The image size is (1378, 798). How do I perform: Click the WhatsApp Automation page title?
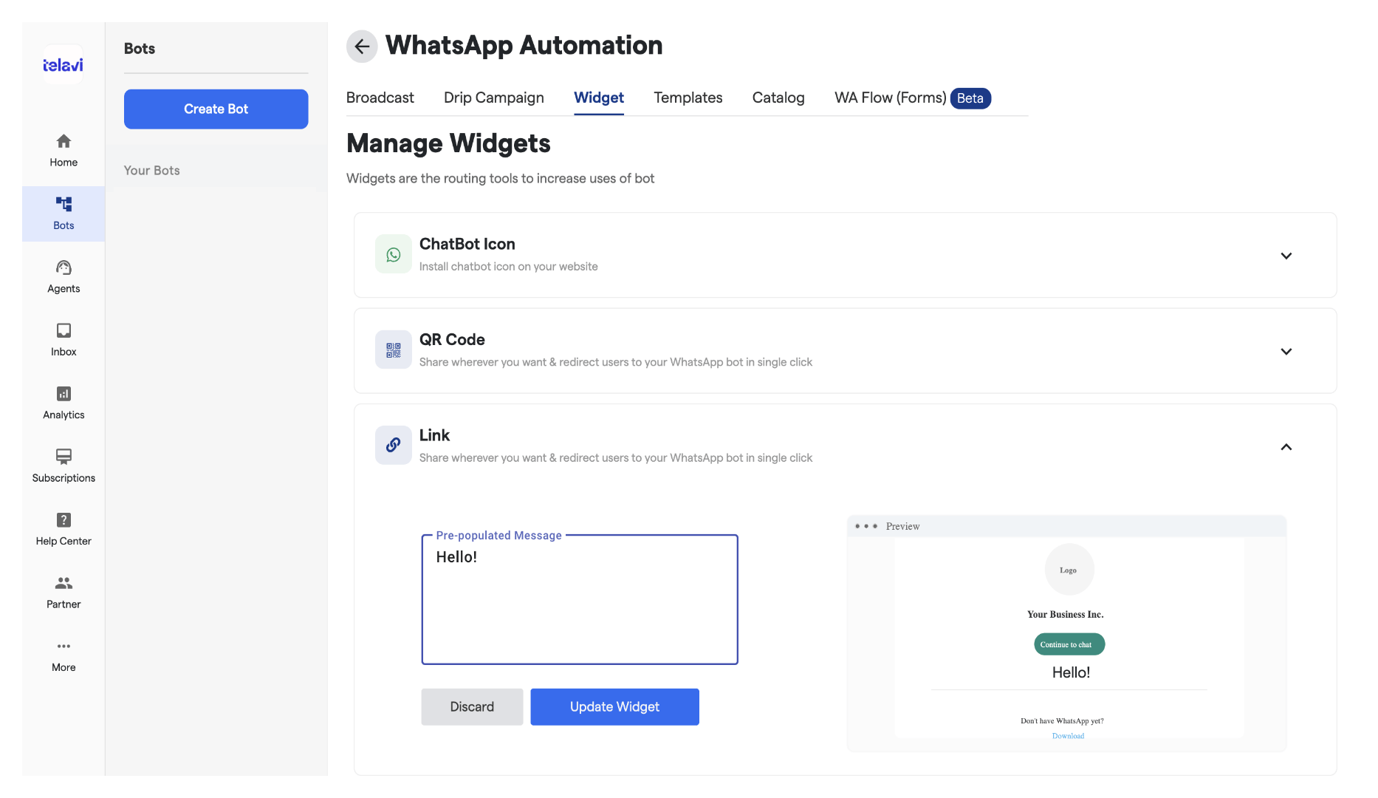(524, 46)
